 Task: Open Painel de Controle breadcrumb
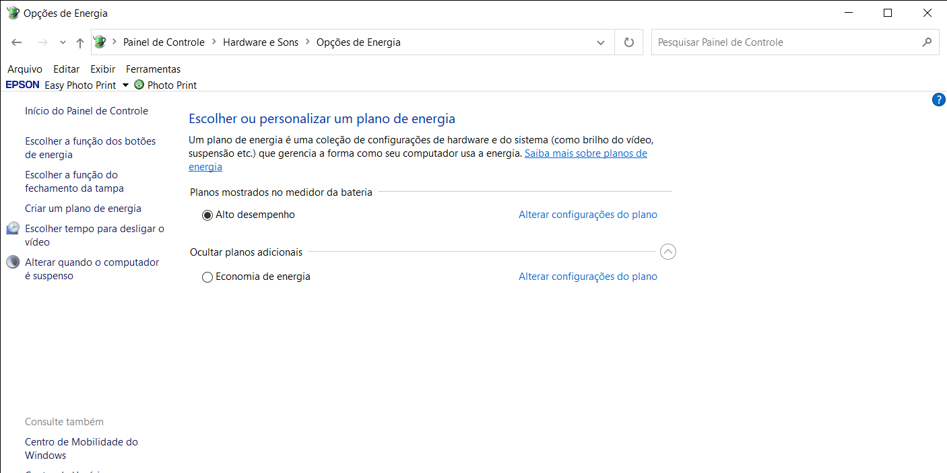tap(164, 42)
